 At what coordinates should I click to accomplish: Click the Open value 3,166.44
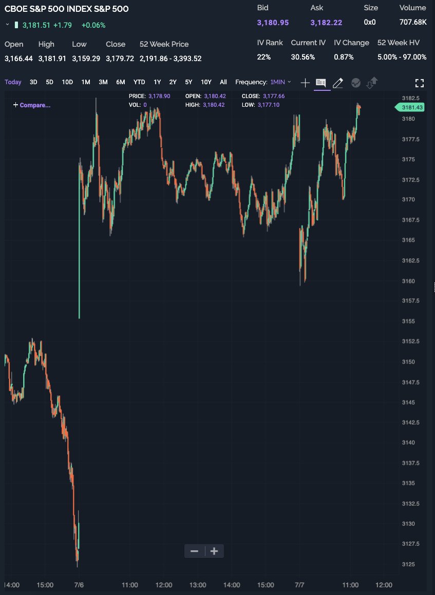(18, 59)
